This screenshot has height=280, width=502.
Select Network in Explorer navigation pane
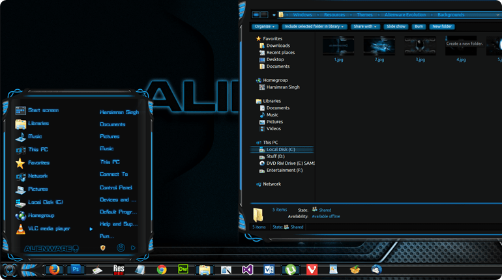point(269,184)
